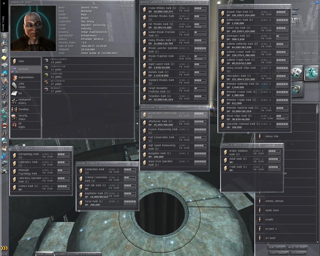Click the Broker Relations skill book icon
Viewport: 320px width, 256px height.
tap(225, 152)
